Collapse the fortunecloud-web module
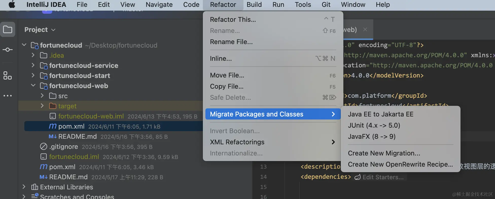The width and height of the screenshot is (495, 199). tap(33, 86)
